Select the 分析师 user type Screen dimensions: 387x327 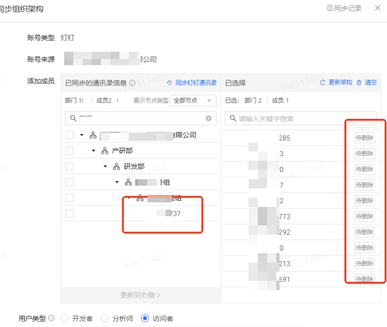point(105,318)
